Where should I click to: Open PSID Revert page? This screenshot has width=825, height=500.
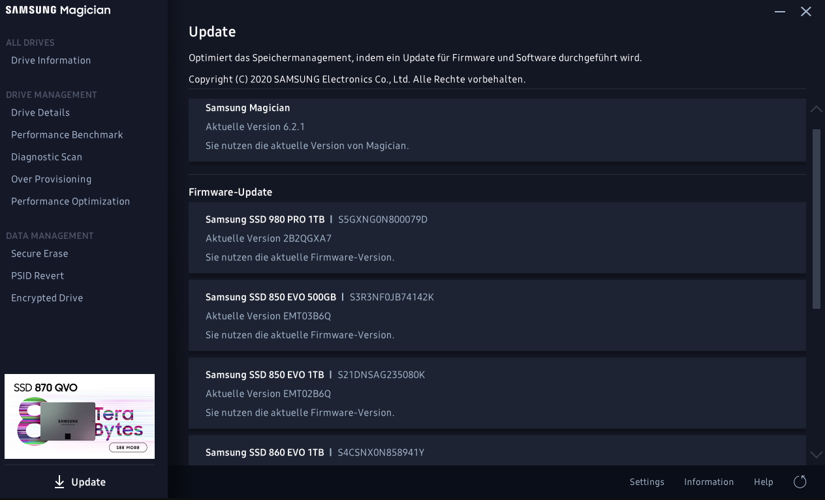[38, 275]
